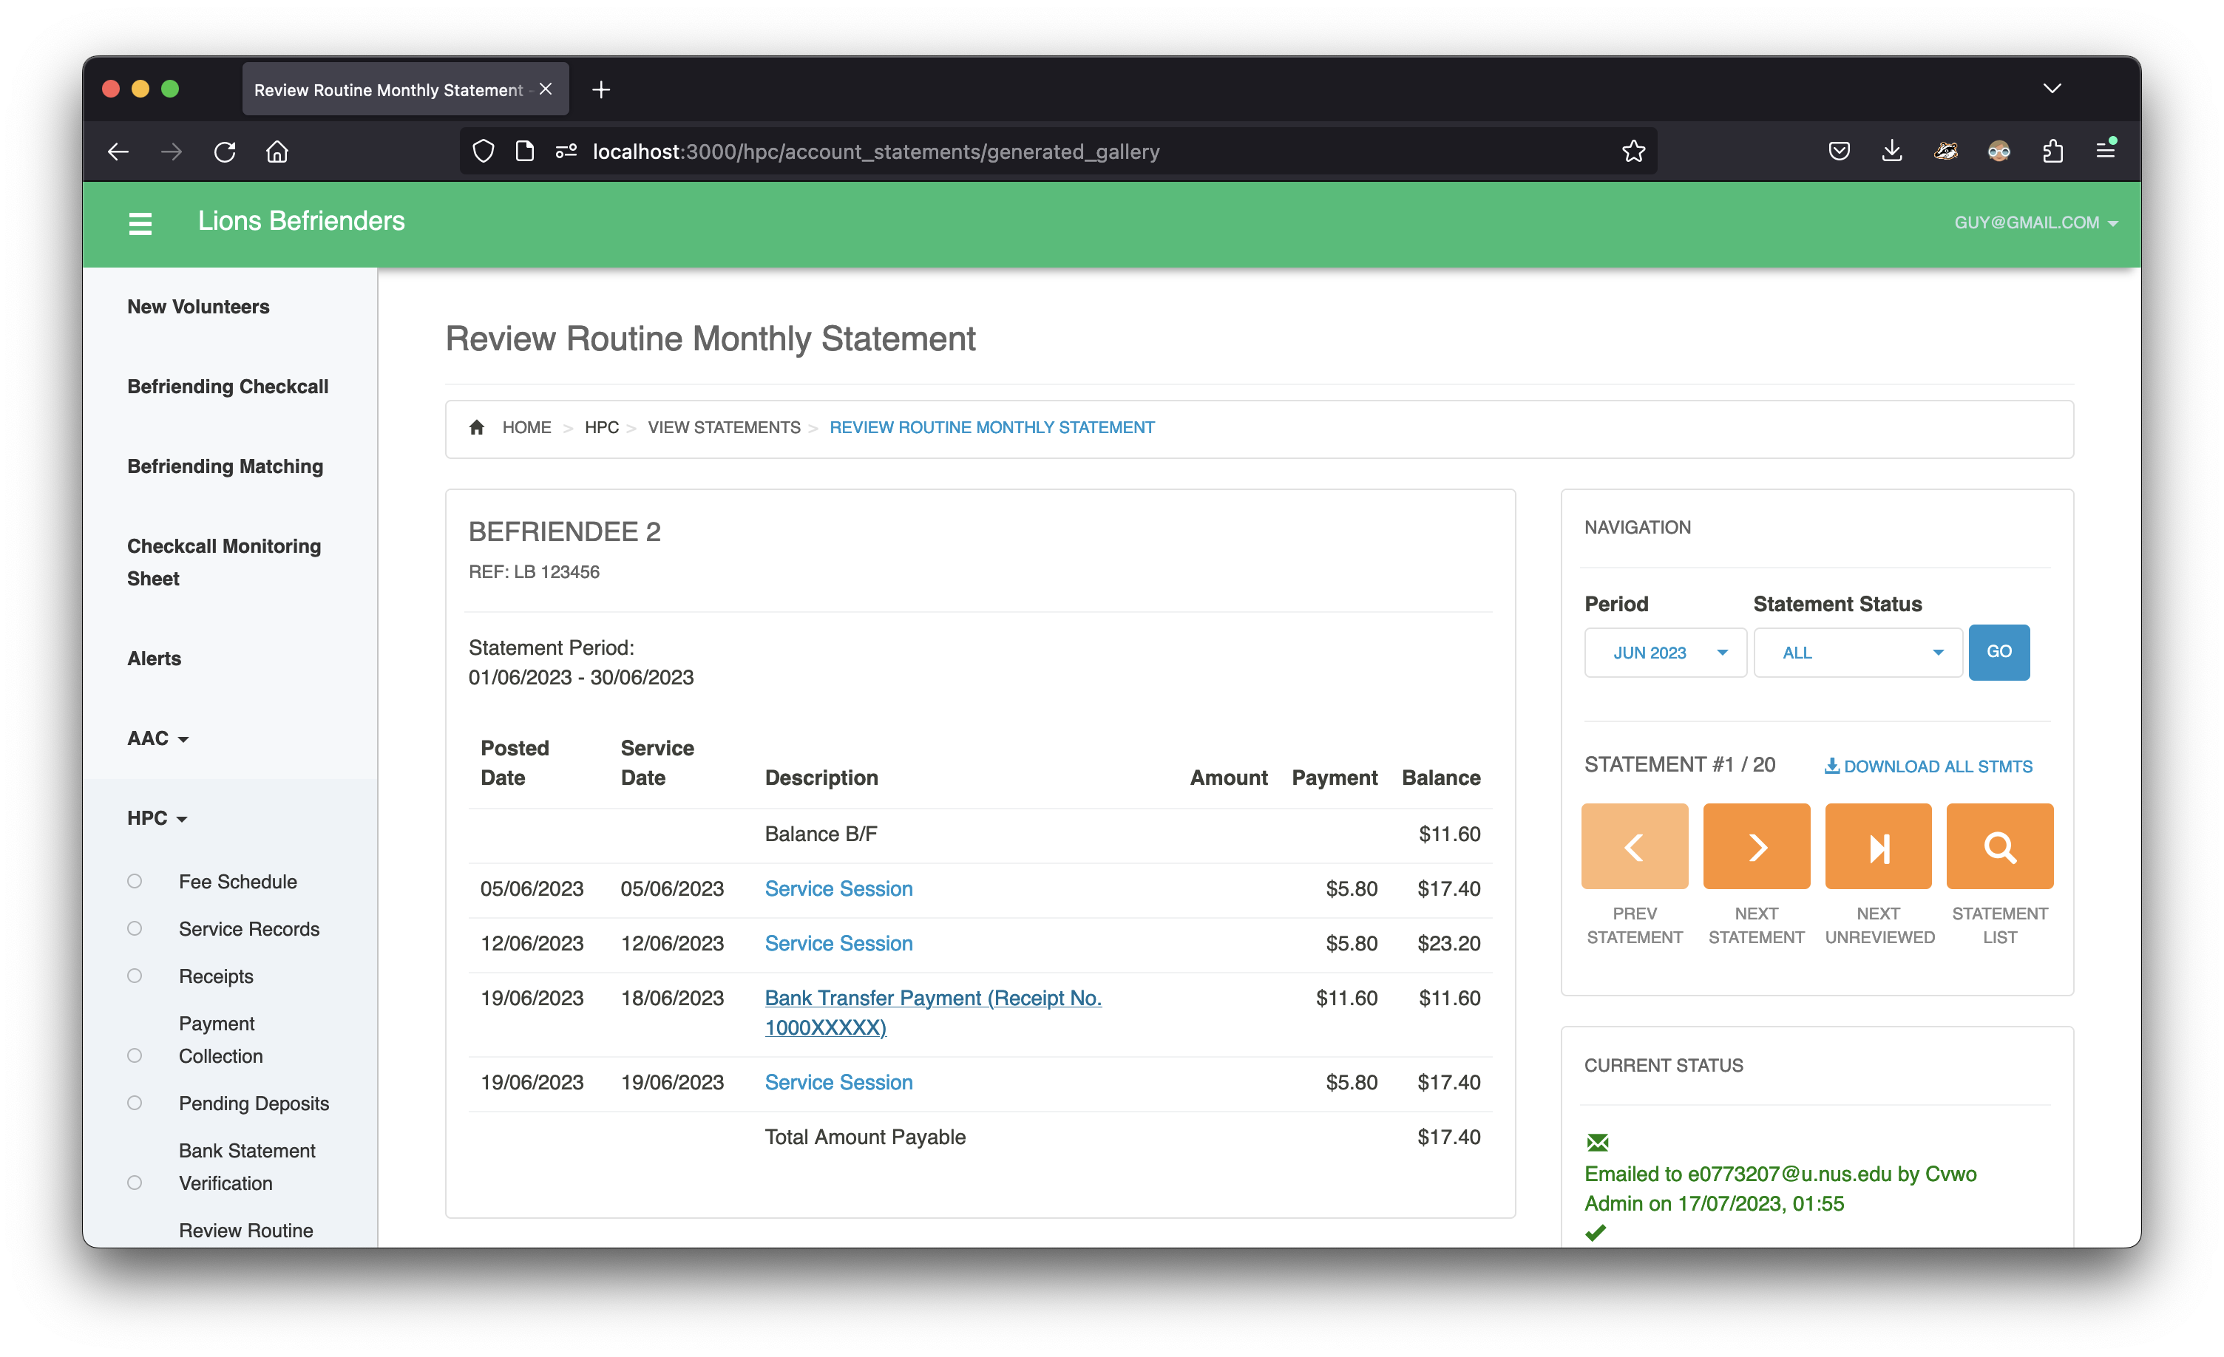
Task: Bookmark this page with star icon
Action: (1633, 152)
